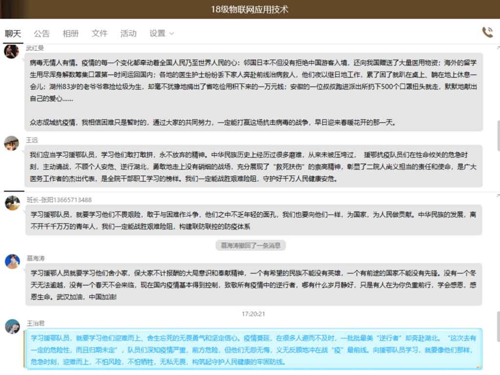This screenshot has width=500, height=375.
Task: Click 武红曼's profile avatar
Action: (x=12, y=51)
